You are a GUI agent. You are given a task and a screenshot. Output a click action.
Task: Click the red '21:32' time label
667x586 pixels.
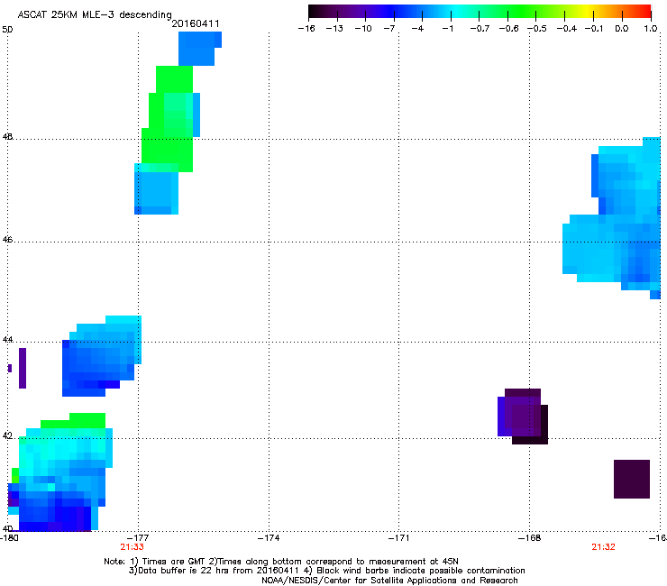(603, 547)
